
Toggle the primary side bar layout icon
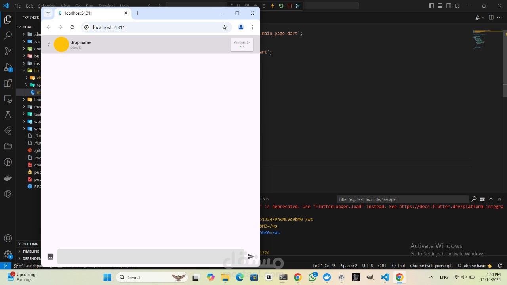(431, 6)
